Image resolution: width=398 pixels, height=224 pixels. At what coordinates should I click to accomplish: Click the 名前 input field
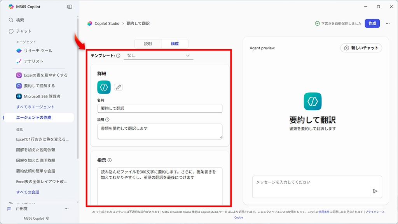[159, 108]
